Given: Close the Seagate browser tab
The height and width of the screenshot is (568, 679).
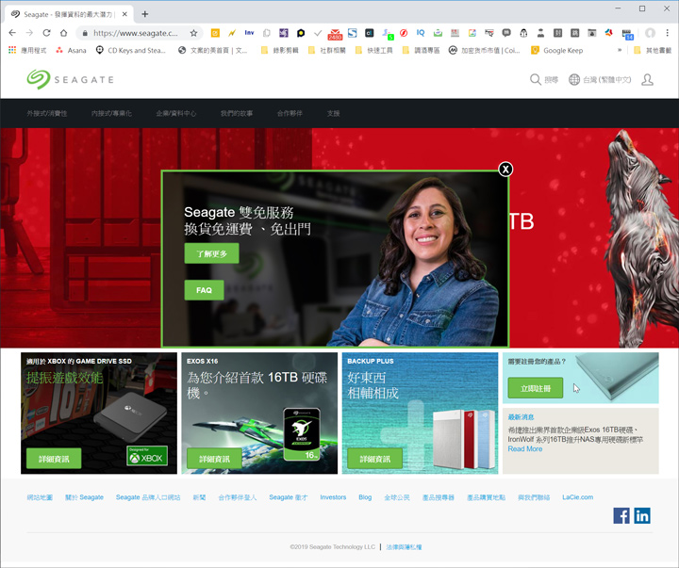Looking at the screenshot, I should (124, 14).
